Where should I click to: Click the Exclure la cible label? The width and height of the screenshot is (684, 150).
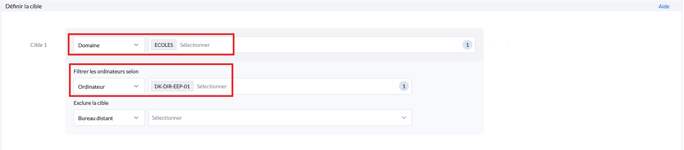[x=91, y=103]
